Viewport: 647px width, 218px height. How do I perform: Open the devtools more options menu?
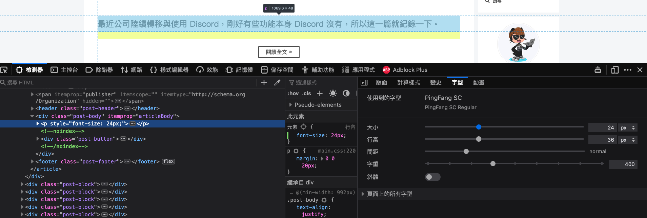click(x=628, y=70)
